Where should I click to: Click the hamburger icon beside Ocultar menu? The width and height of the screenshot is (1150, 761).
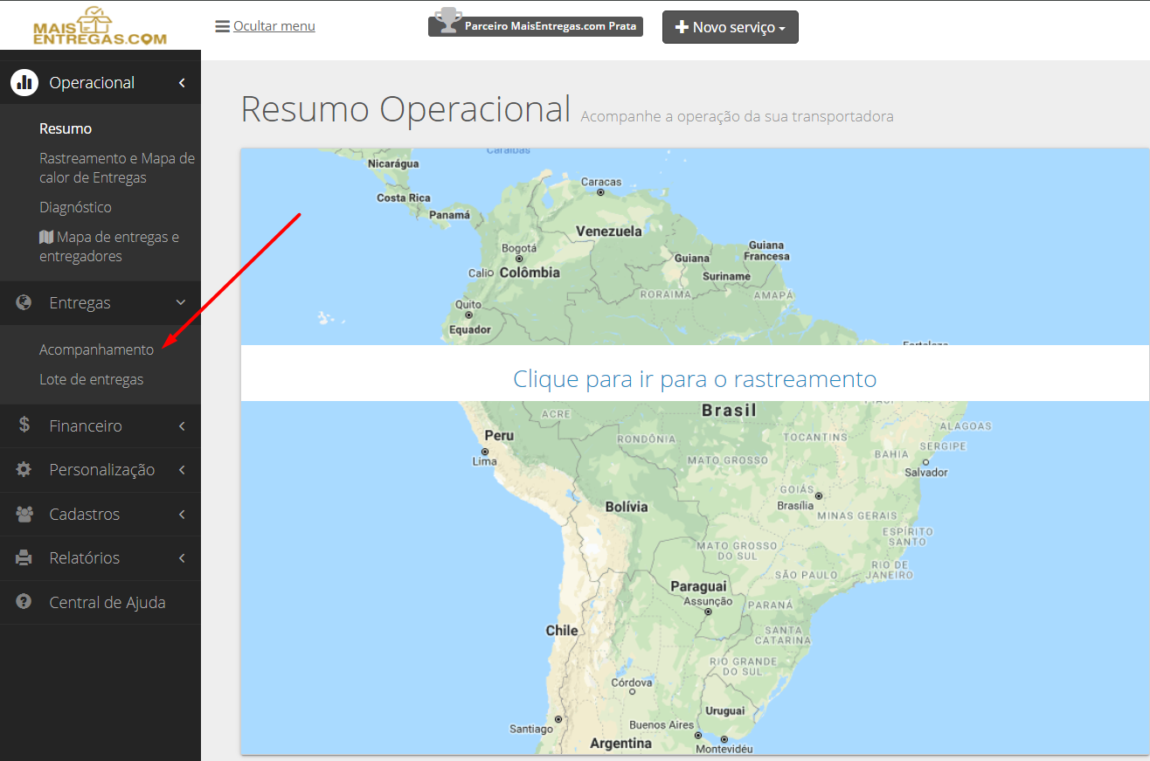(222, 26)
